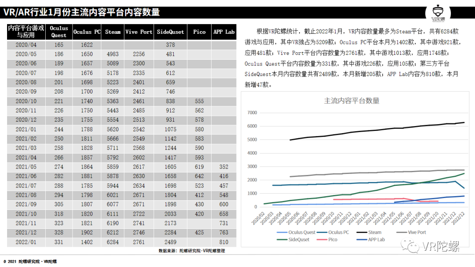The width and height of the screenshot is (475, 267).
Task: Click the APP Lab legend entry in chart
Action: tap(371, 239)
